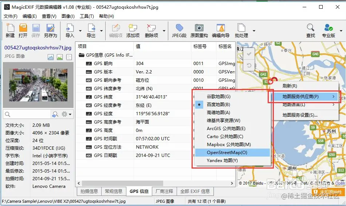Click the street photo thumbnail preview
Image resolution: width=346 pixels, height=206 pixels.
click(38, 85)
